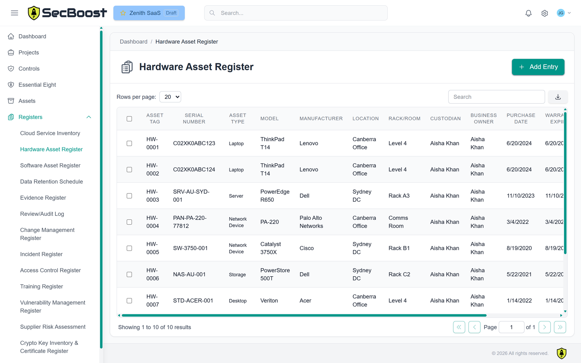Click the Essential Eight sidebar icon
The image size is (581, 363).
pos(10,85)
